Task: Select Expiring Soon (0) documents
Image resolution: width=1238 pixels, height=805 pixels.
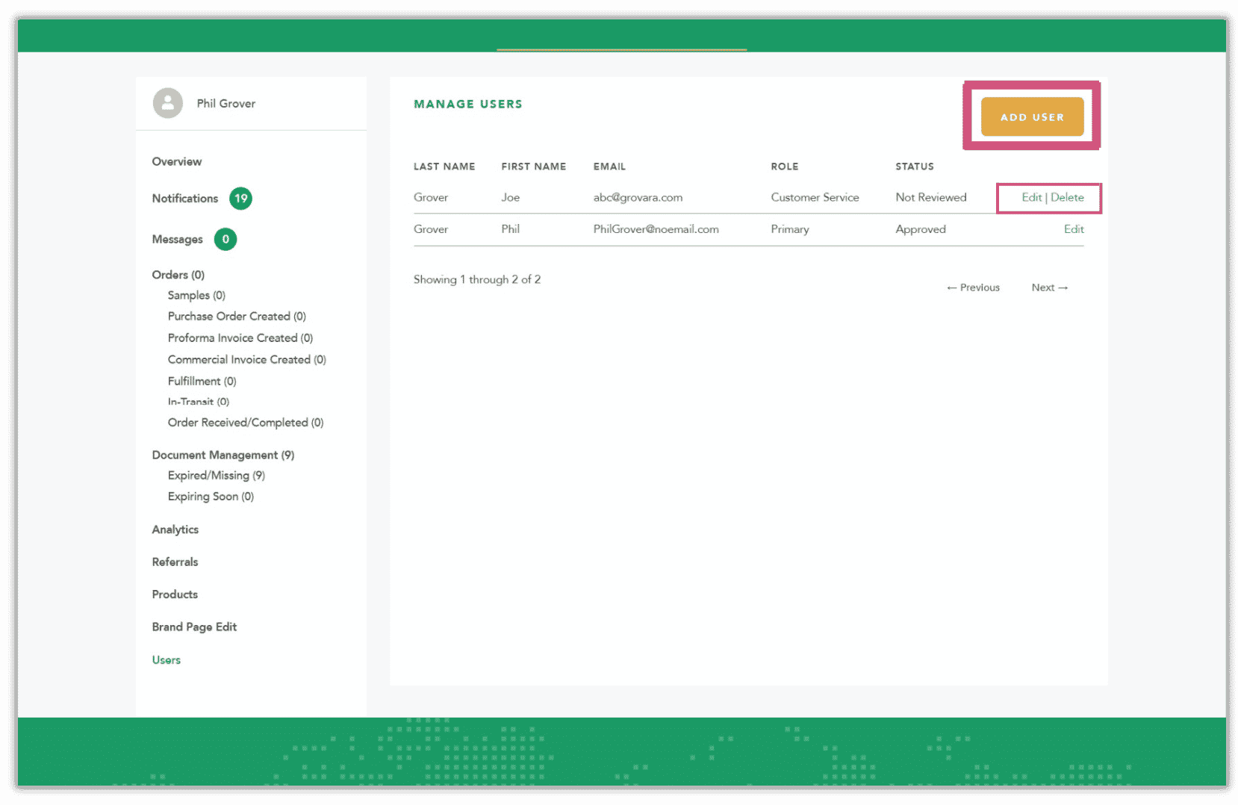Action: coord(211,497)
